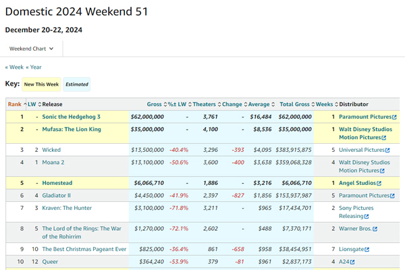Click external icon for Gladiator II's distributor
Image resolution: width=405 pixels, height=270 pixels.
coord(392,196)
